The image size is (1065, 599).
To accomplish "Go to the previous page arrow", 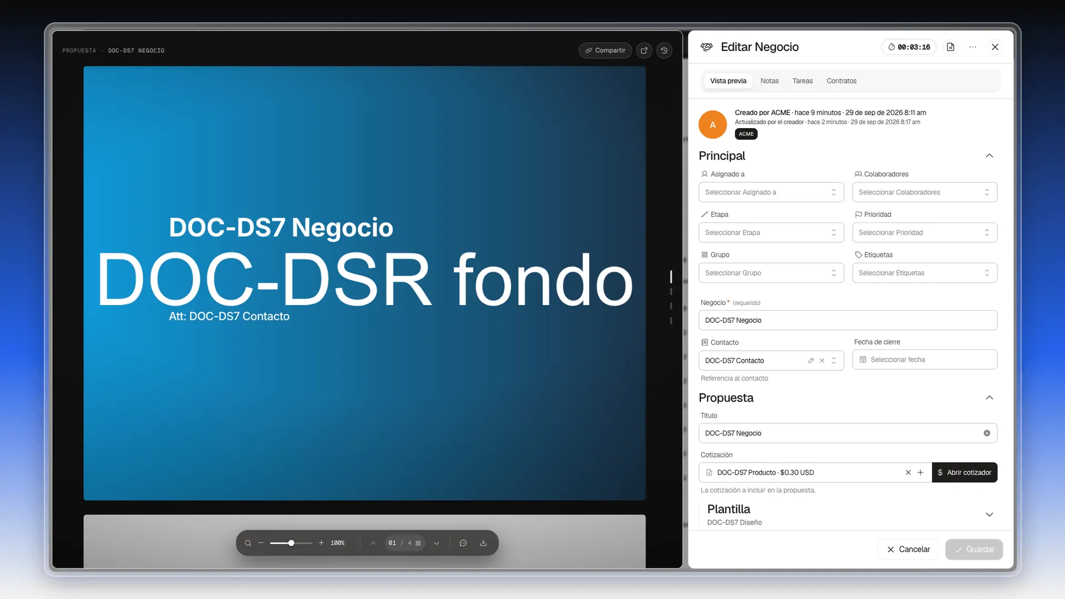I will tap(373, 543).
